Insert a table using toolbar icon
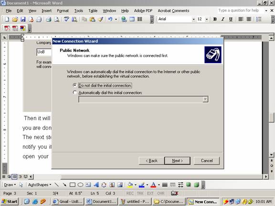The height and width of the screenshot is (206, 275). point(132,19)
